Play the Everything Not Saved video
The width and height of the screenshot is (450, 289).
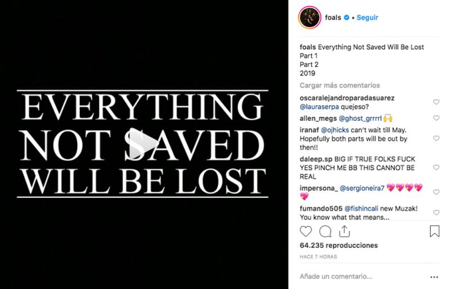(143, 143)
